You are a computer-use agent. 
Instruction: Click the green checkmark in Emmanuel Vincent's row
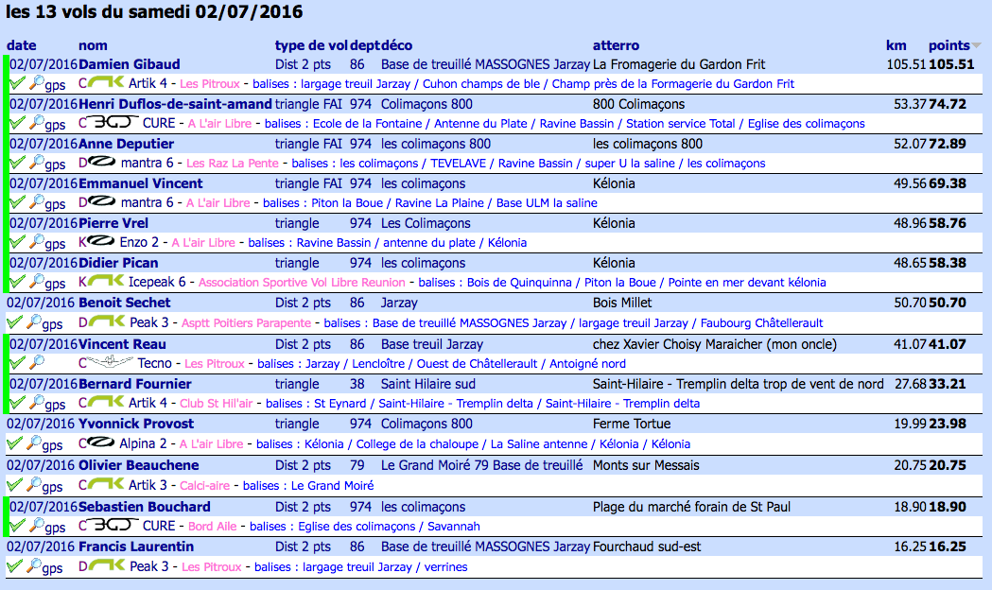coord(18,202)
